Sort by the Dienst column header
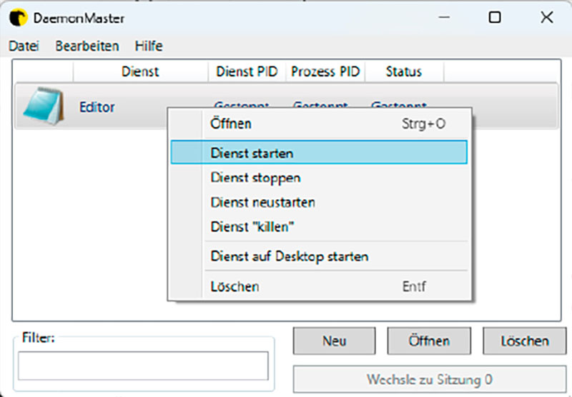This screenshot has width=572, height=397. [140, 71]
